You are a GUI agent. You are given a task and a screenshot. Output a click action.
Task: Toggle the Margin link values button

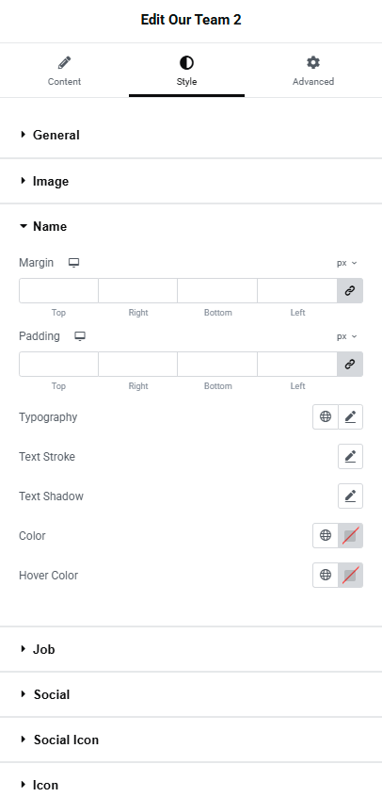pyautogui.click(x=350, y=291)
